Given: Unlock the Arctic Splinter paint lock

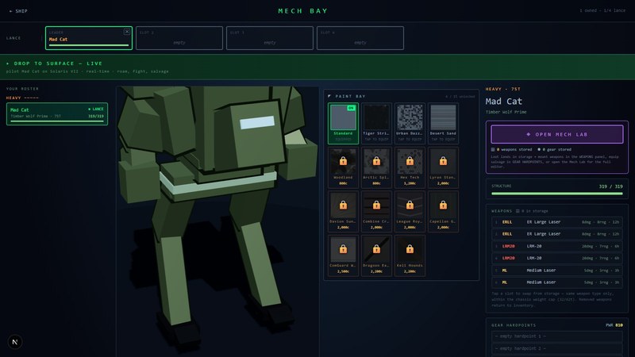Looking at the screenshot, I should [376, 162].
